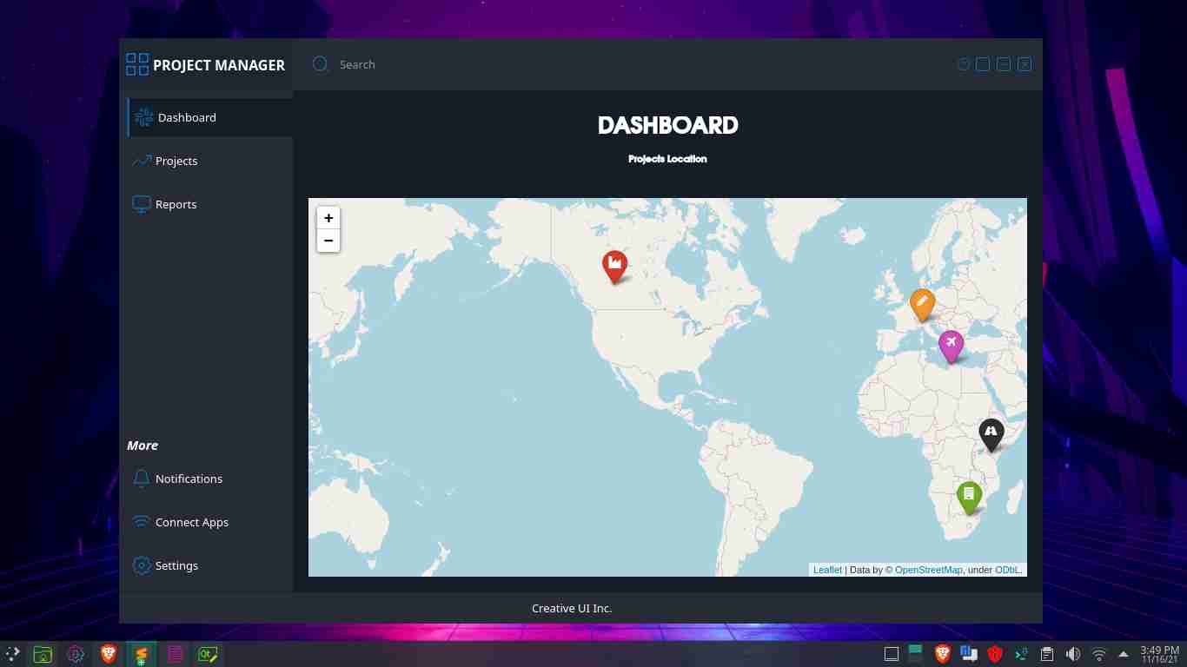
Task: Close the Project Manager window
Action: tap(1025, 64)
